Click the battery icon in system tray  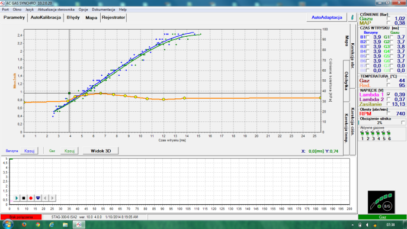coord(360,225)
